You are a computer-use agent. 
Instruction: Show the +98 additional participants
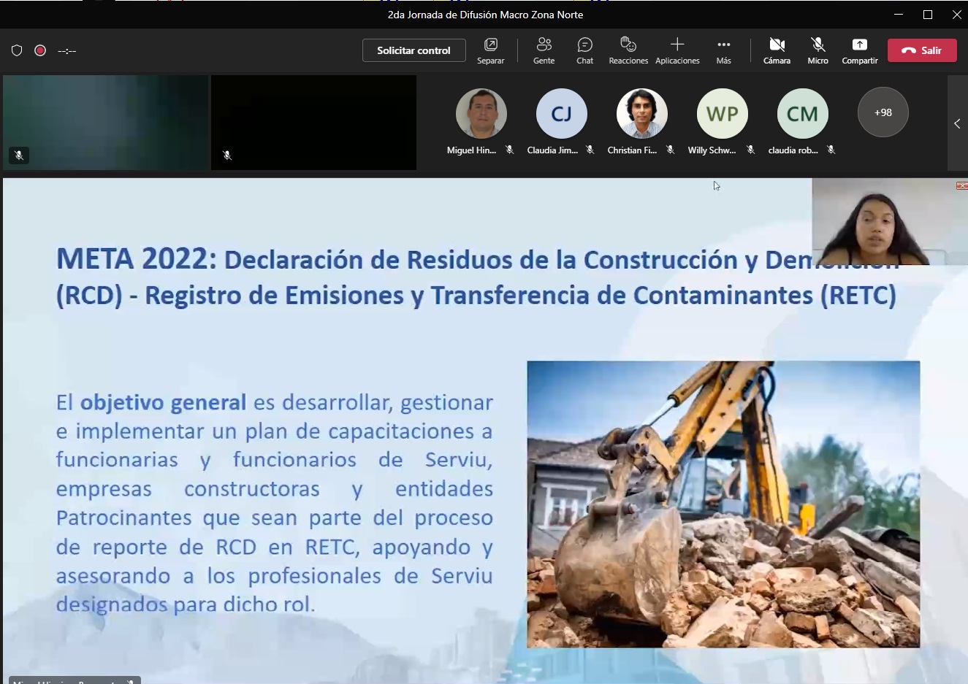coord(883,112)
